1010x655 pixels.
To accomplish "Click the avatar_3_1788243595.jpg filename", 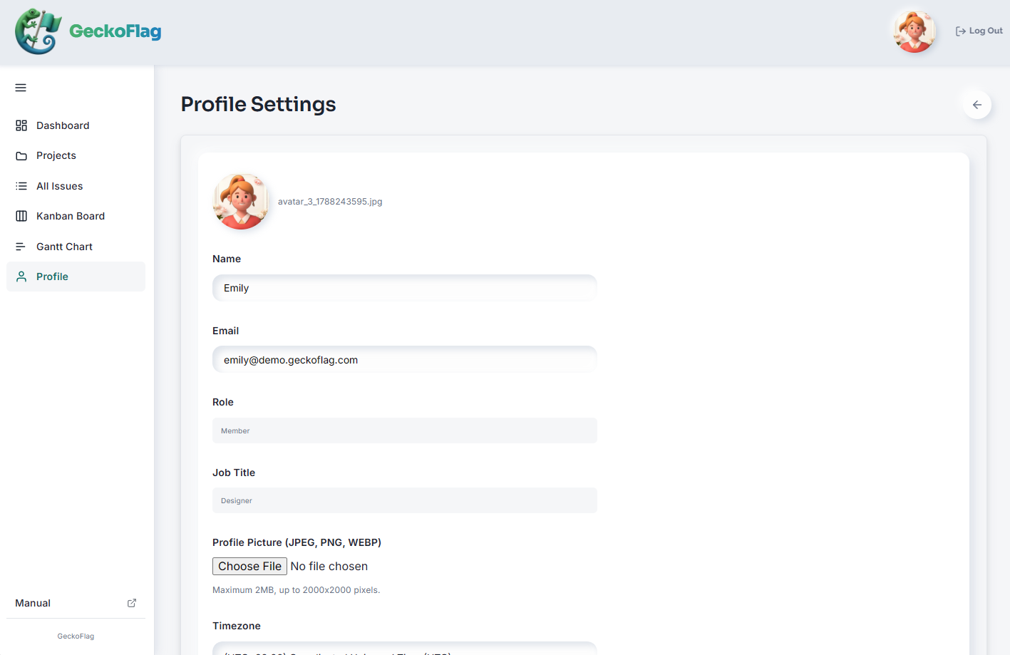I will click(330, 202).
